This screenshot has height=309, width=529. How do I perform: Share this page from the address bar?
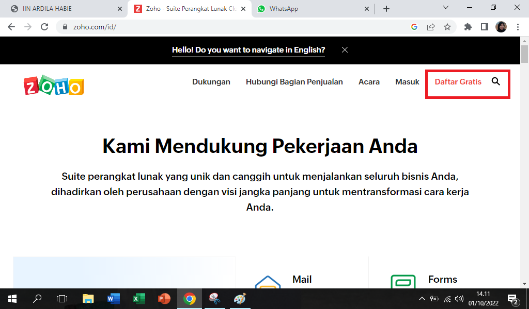(431, 27)
